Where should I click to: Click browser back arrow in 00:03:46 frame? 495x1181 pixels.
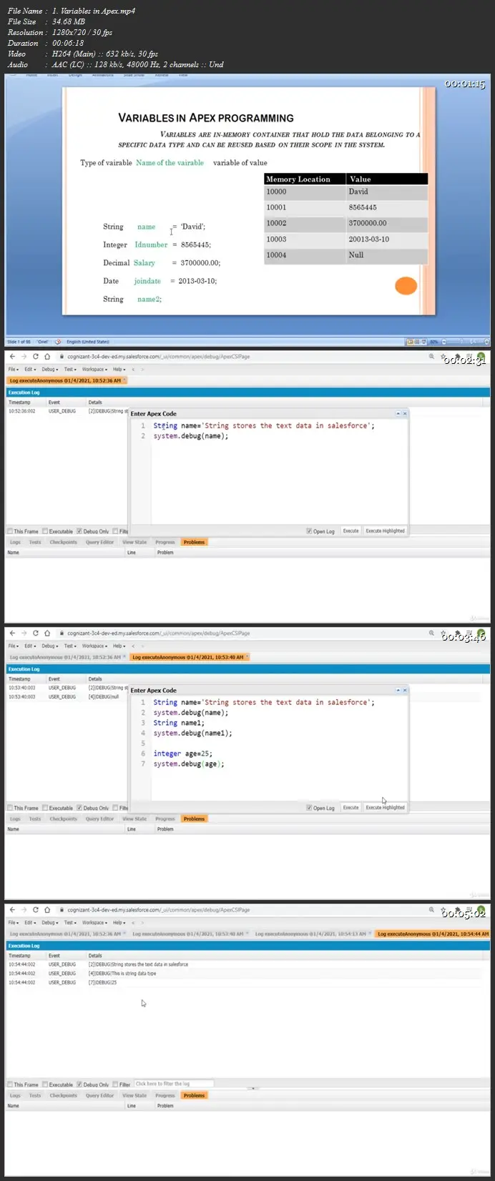[14, 633]
